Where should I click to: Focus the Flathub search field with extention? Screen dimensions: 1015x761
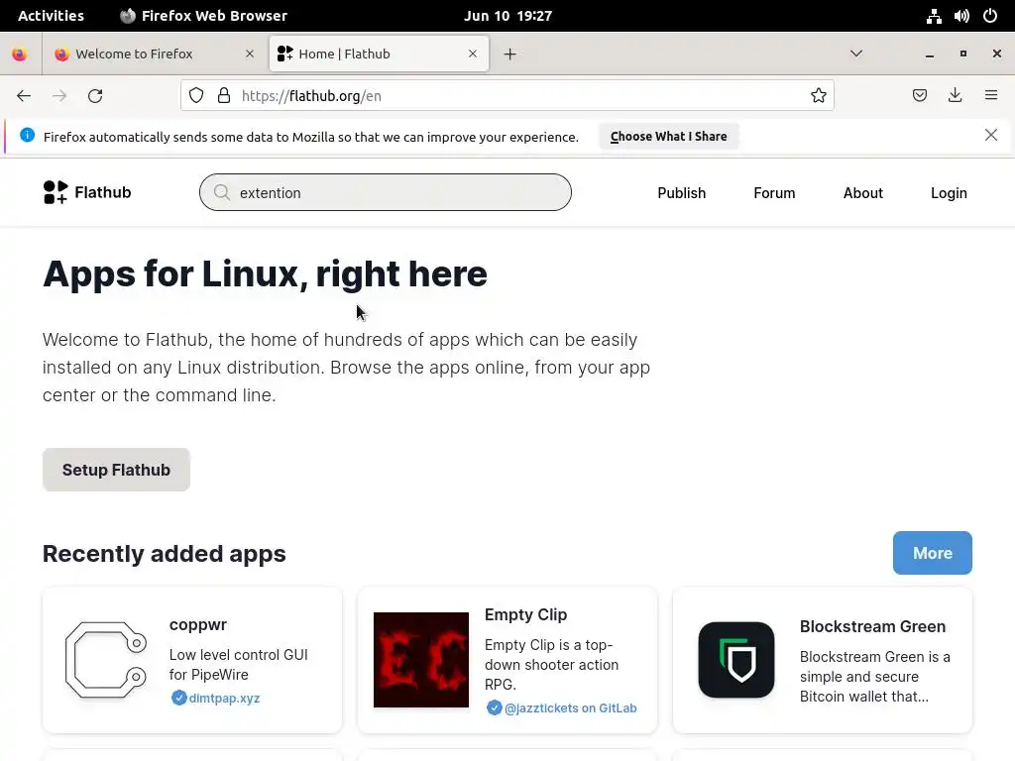click(x=386, y=192)
